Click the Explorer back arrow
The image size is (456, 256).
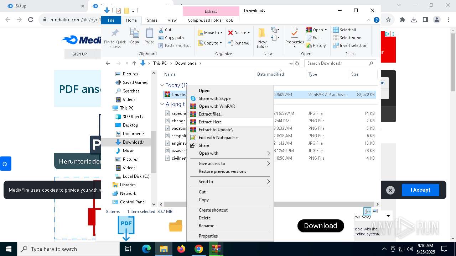pyautogui.click(x=108, y=63)
